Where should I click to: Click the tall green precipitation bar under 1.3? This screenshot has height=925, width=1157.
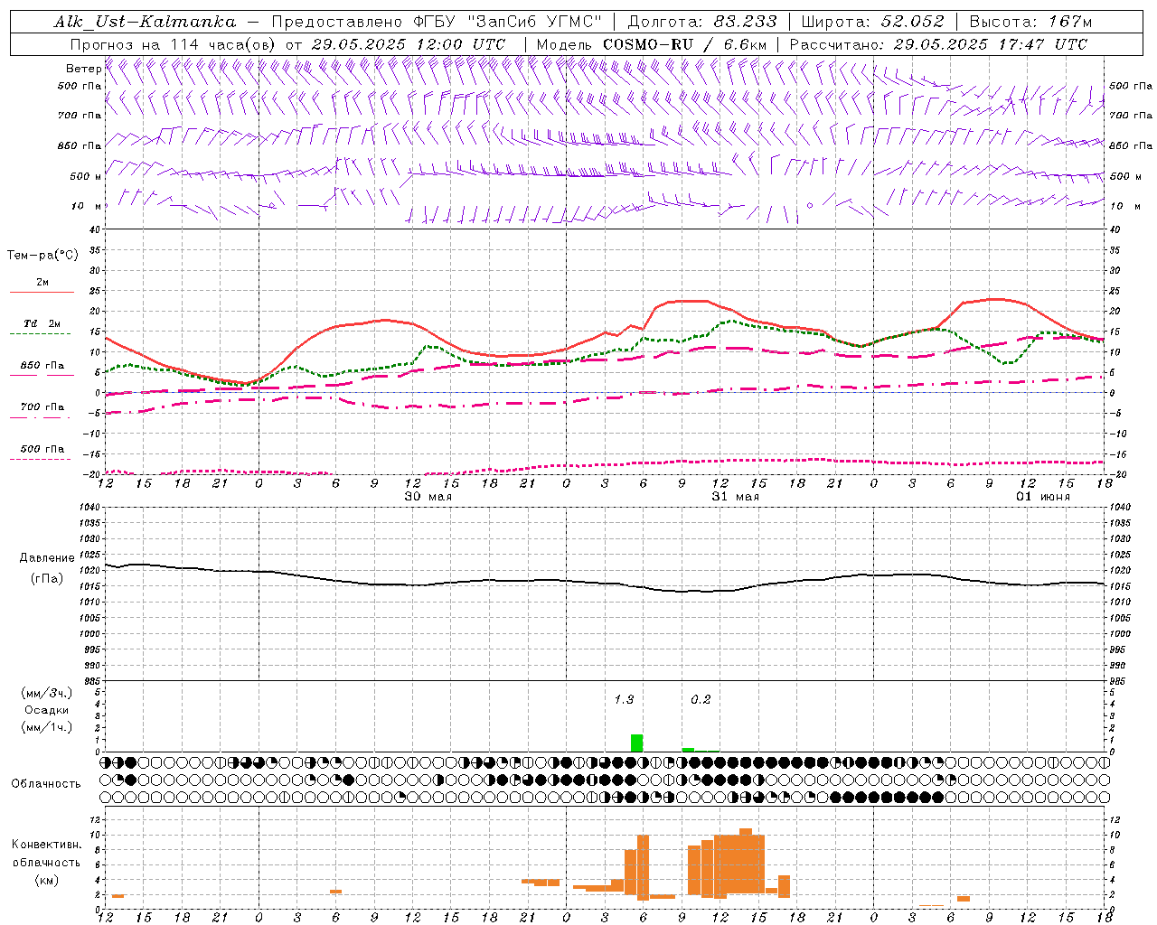637,743
